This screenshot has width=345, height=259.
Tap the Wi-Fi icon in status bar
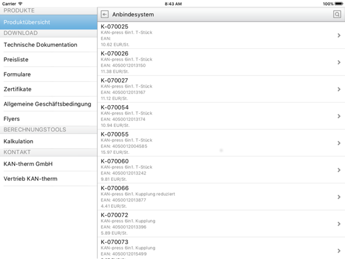[20, 4]
